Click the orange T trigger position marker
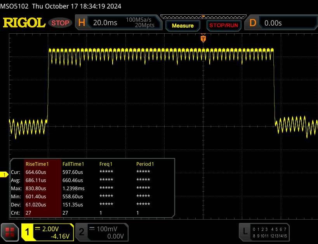 203,38
